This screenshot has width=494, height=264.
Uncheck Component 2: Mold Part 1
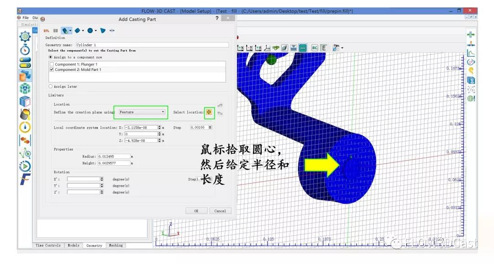52,70
